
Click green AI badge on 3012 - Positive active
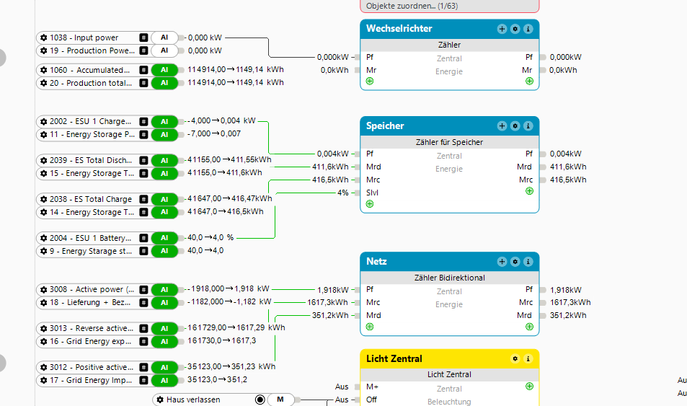tap(164, 367)
